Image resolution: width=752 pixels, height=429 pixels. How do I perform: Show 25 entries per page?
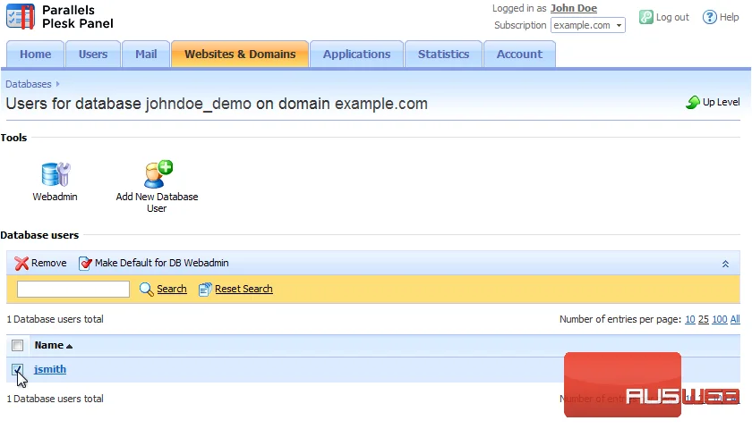click(x=704, y=319)
